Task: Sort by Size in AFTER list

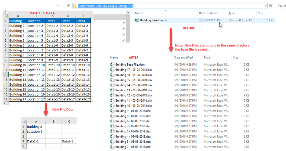Action: 236,57
